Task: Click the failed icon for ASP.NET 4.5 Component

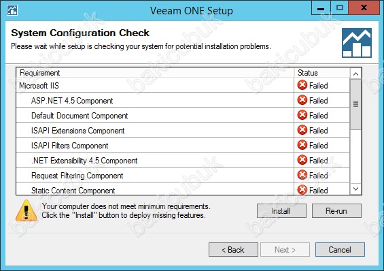Action: 302,100
